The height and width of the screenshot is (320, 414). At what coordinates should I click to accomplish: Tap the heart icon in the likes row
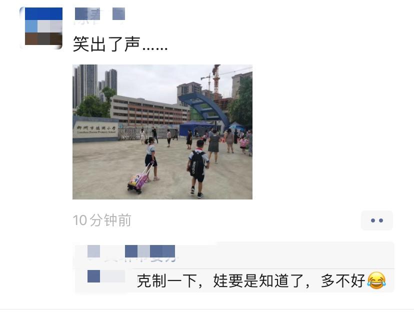click(x=93, y=251)
